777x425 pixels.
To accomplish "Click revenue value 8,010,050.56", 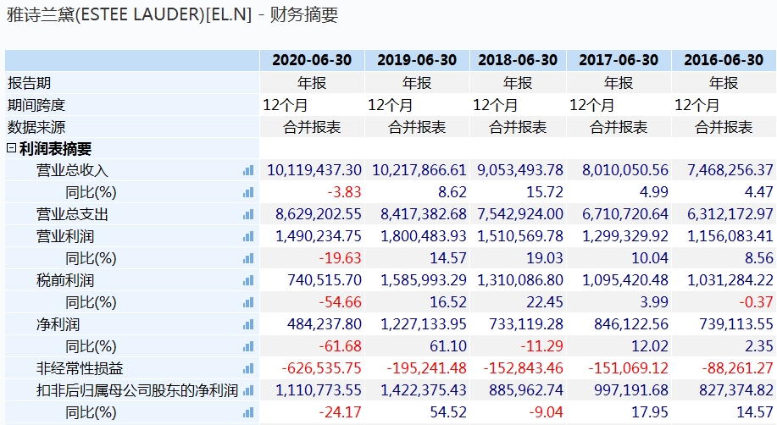I will coord(624,170).
